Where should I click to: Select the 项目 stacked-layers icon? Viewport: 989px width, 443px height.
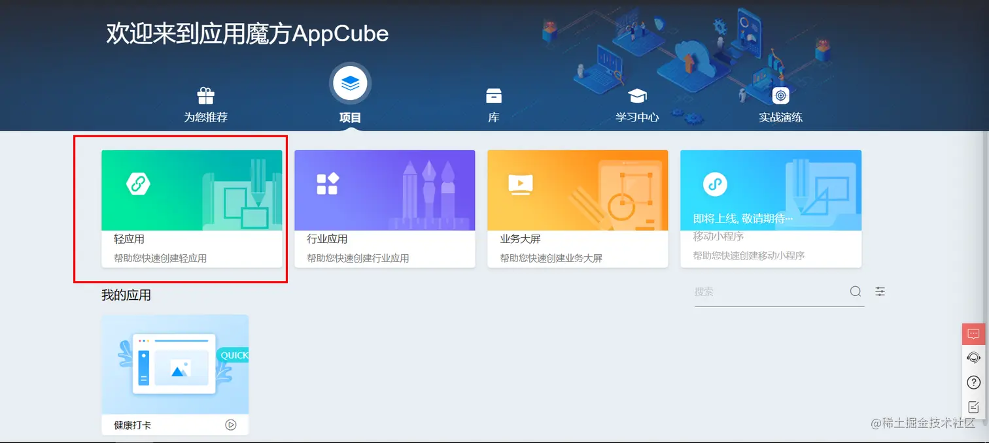coord(351,84)
